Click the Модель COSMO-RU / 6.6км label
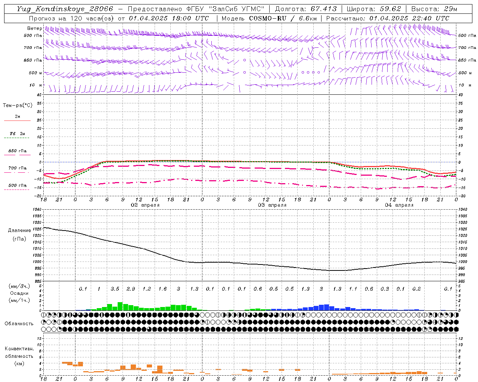The height and width of the screenshot is (382, 478). pyautogui.click(x=269, y=18)
